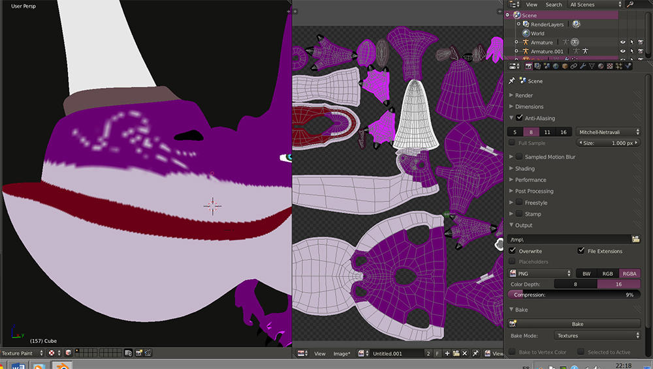Click the OpenGL render image camera icon

coord(138,353)
